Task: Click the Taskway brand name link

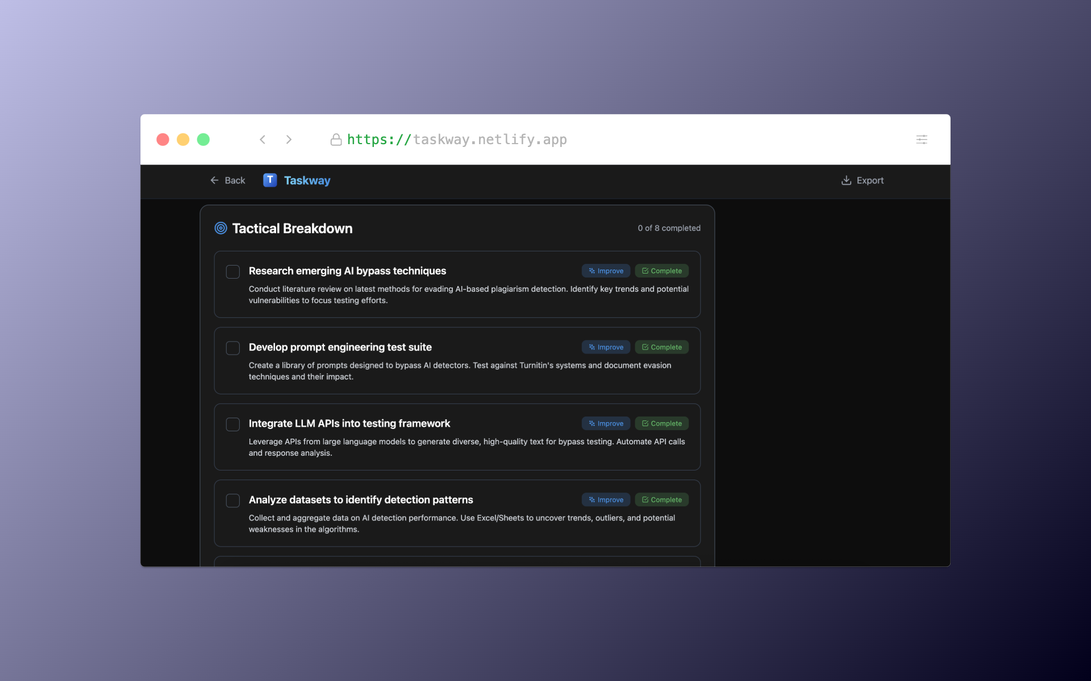Action: 307,180
